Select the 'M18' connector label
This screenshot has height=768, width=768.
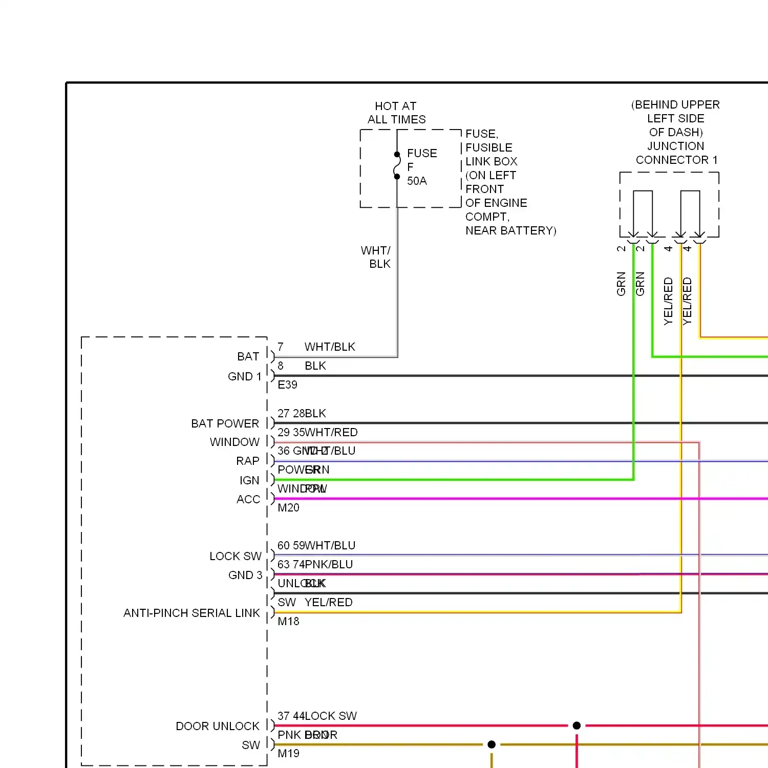pyautogui.click(x=288, y=621)
